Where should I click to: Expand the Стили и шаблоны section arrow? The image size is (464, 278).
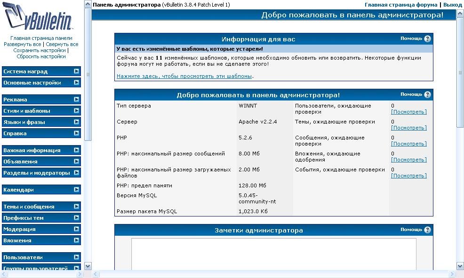tap(76, 110)
